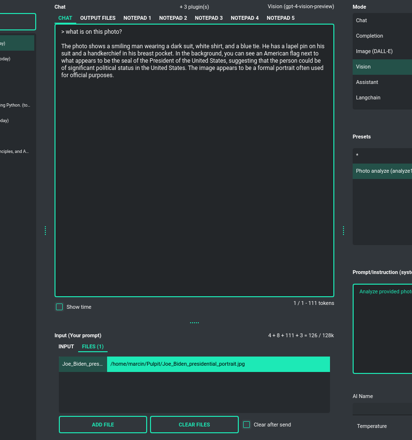
Task: Click the system prompt instruction text box
Action: pos(383,328)
